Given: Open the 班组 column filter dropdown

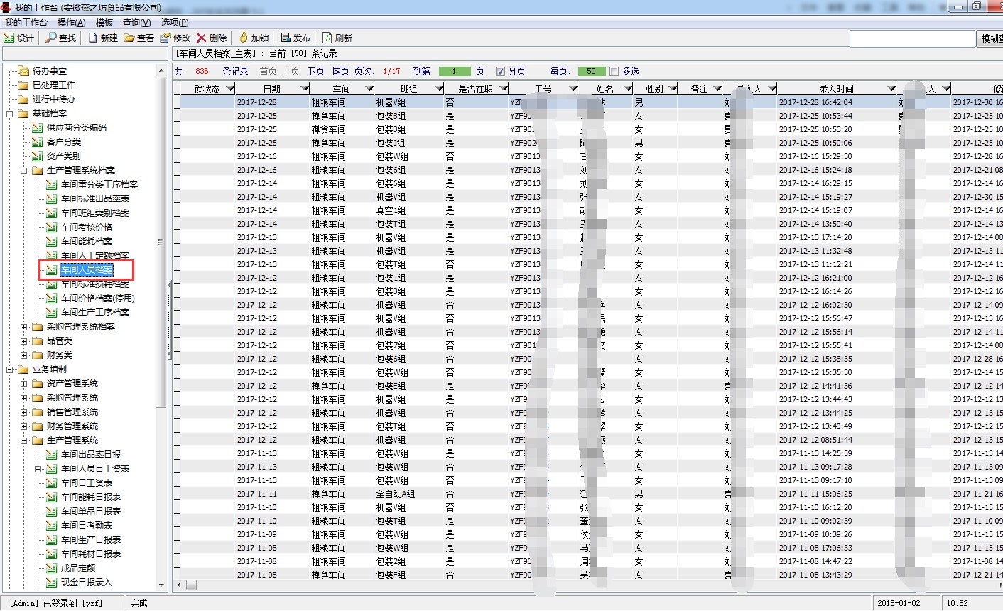Looking at the screenshot, I should (435, 89).
